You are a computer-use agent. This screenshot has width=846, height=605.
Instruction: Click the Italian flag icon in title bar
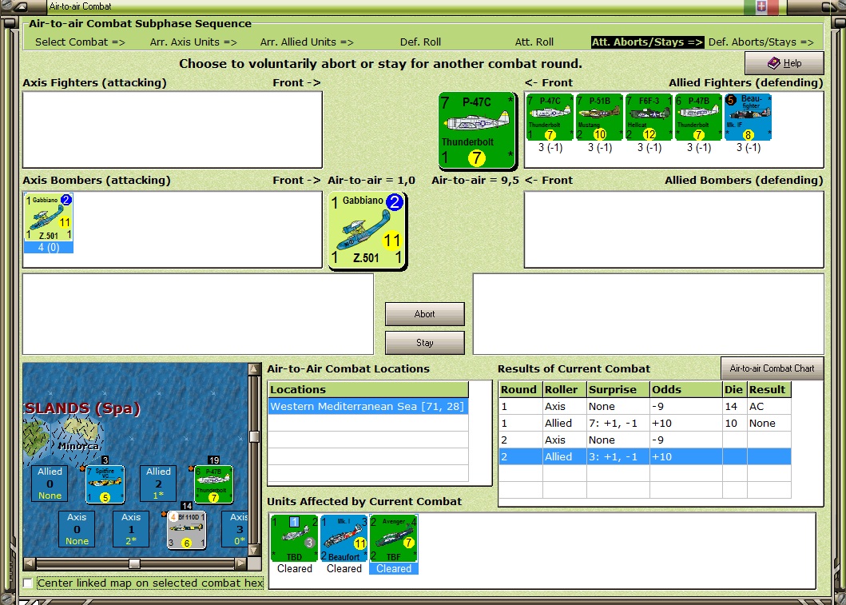[761, 6]
